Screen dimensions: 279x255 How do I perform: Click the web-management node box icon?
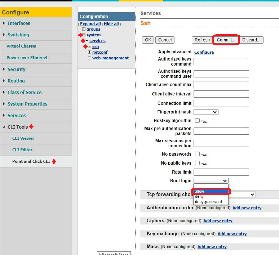89,58
